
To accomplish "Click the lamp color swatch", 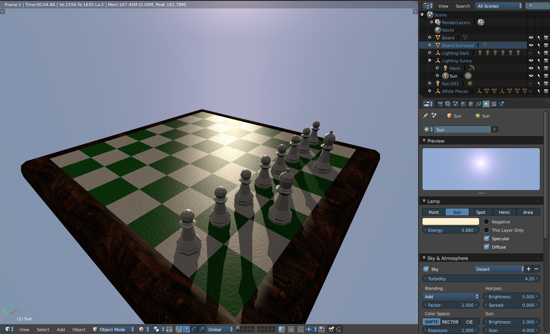I will 451,222.
